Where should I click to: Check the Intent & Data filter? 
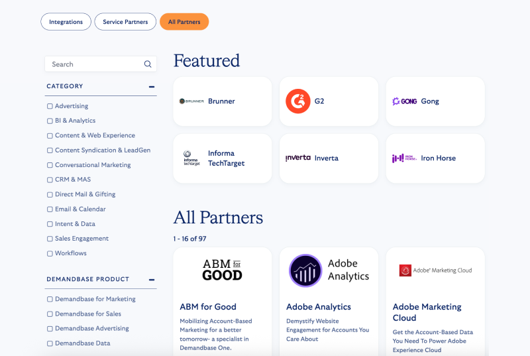click(50, 224)
